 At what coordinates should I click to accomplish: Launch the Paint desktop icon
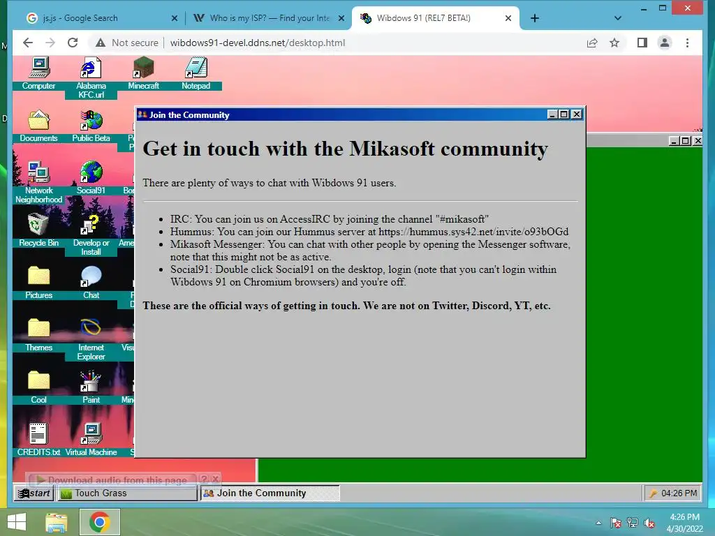91,387
